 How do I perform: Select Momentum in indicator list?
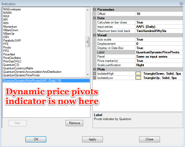pos(10,27)
